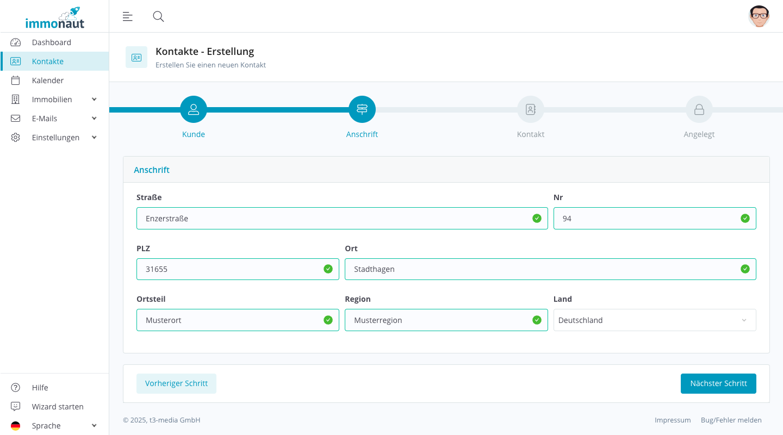The width and height of the screenshot is (783, 435).
Task: Click into the Straße input field
Action: 334,219
